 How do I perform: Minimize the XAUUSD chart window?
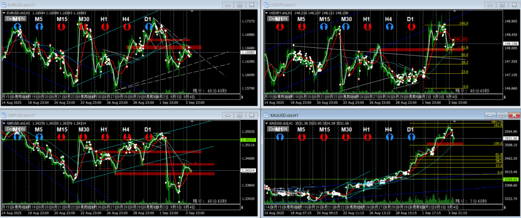[490, 115]
